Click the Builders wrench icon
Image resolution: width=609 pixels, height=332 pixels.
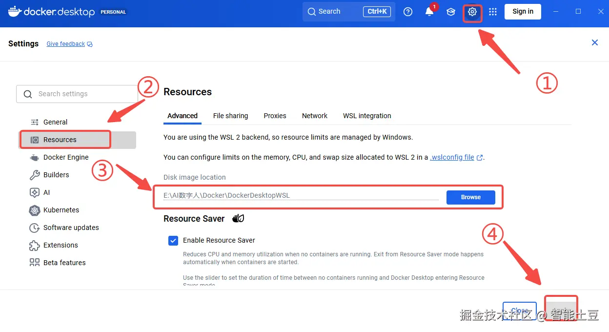coord(35,175)
